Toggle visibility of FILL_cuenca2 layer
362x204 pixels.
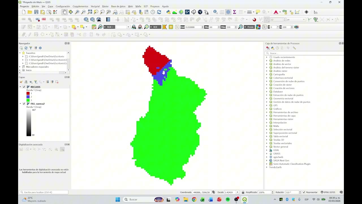[x=24, y=104]
